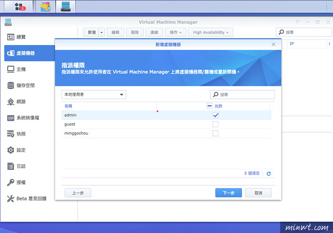The height and width of the screenshot is (233, 333).
Task: Open the Virtual Machine Manager taskbar icon
Action: [x=66, y=7]
